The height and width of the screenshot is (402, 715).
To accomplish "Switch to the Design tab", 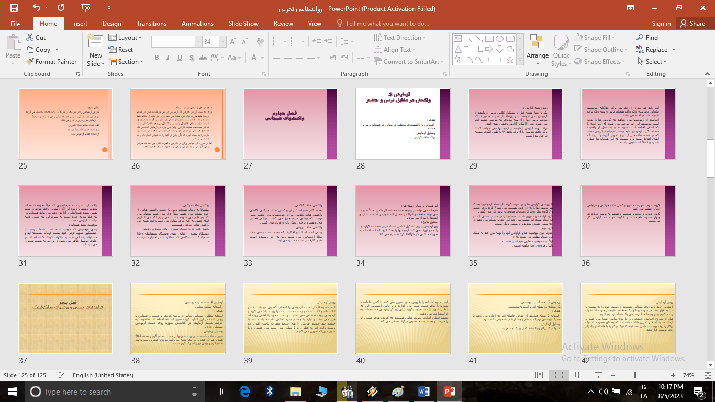I will coord(111,24).
